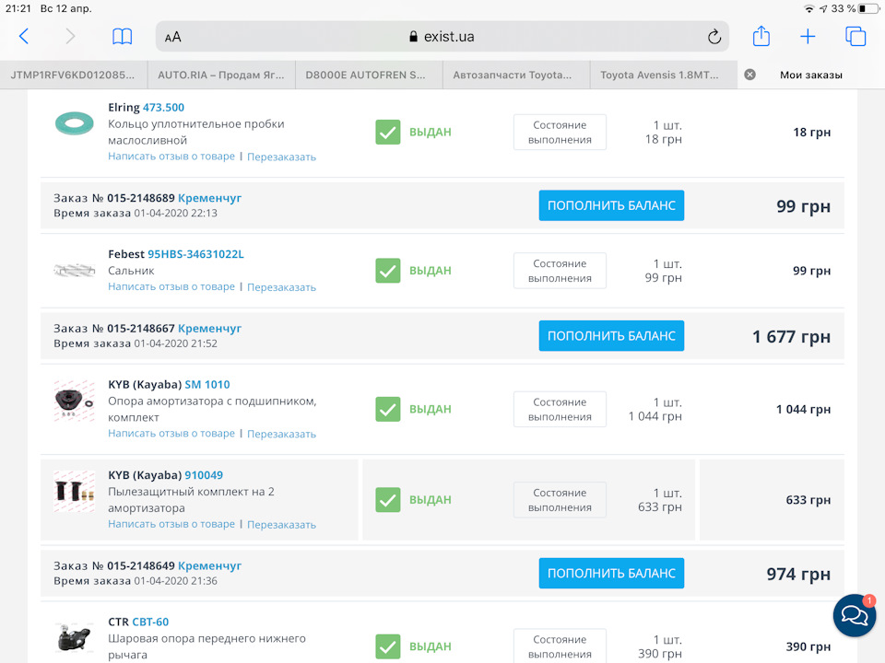
Task: Open KYB part 910049 link
Action: (204, 475)
